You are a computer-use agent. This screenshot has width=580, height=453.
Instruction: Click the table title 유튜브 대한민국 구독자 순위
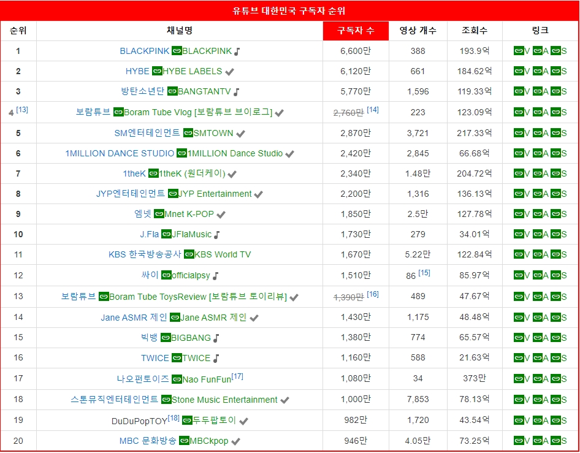289,10
